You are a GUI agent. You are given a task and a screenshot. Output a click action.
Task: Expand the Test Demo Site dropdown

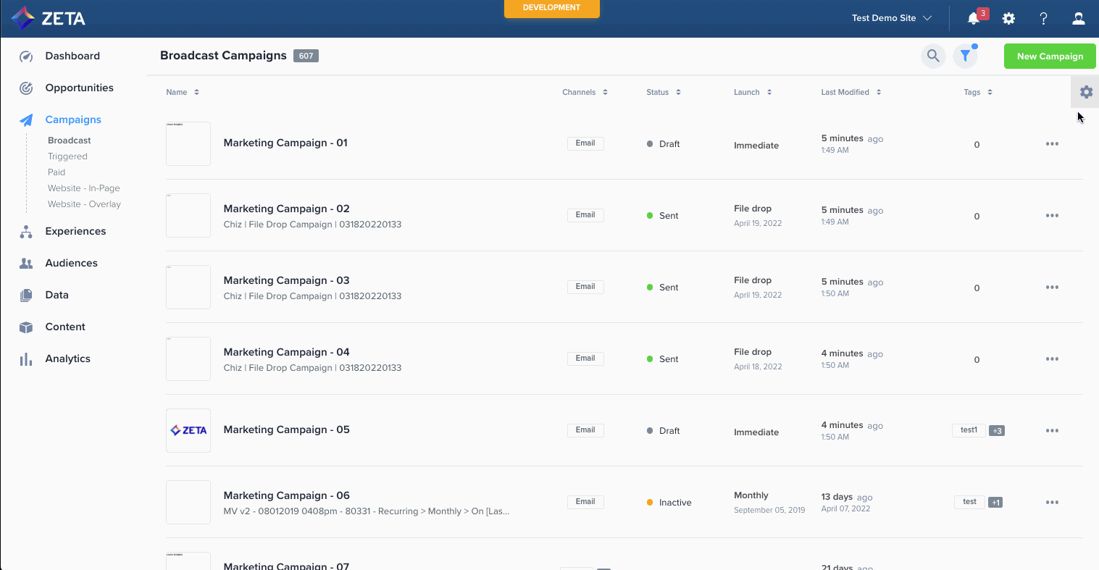[x=891, y=18]
